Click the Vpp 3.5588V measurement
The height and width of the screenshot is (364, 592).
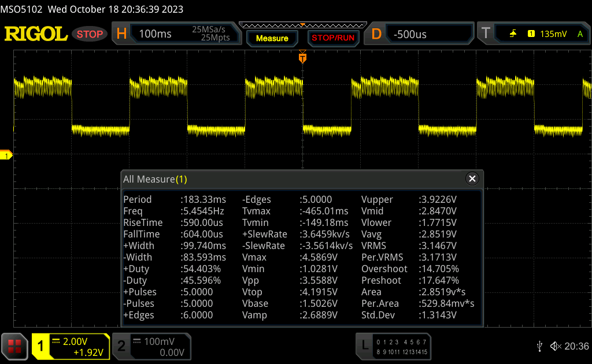(x=290, y=281)
